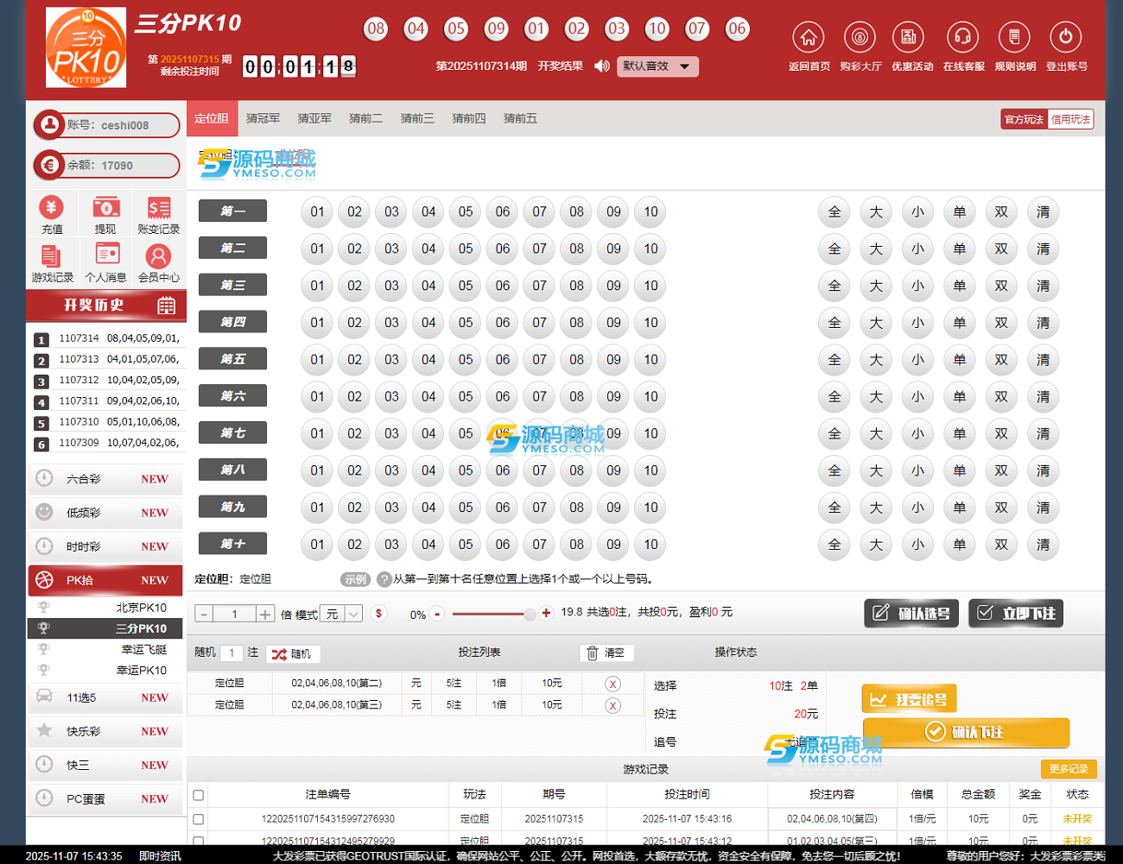This screenshot has height=864, width=1123.
Task: Open the 会员中心 member icon
Action: tap(158, 257)
